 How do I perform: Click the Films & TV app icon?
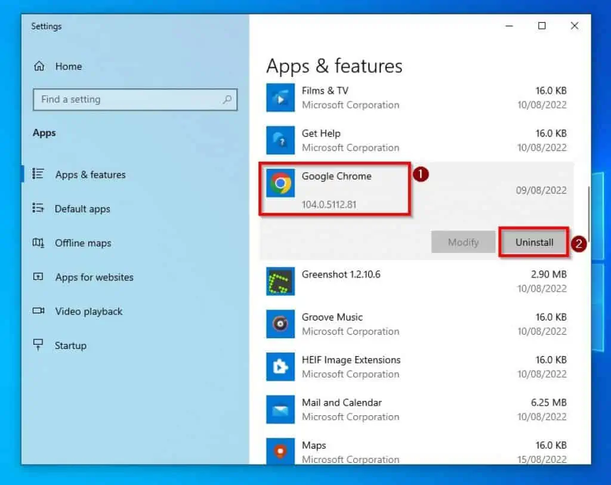(x=280, y=97)
